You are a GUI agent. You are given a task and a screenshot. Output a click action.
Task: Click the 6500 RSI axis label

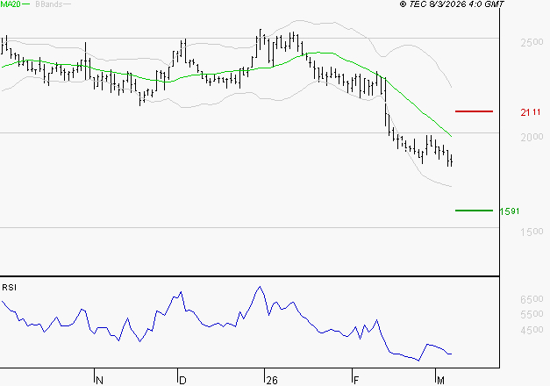[532, 299]
